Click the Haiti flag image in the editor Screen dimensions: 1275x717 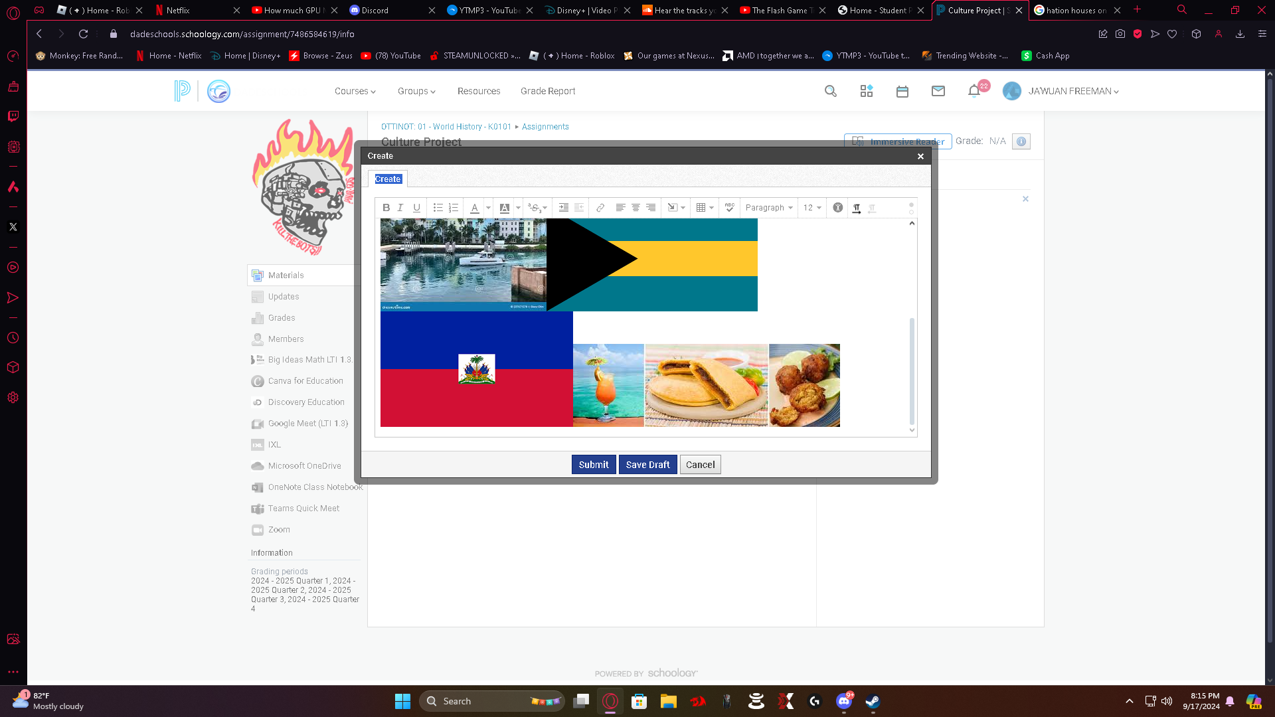(476, 369)
